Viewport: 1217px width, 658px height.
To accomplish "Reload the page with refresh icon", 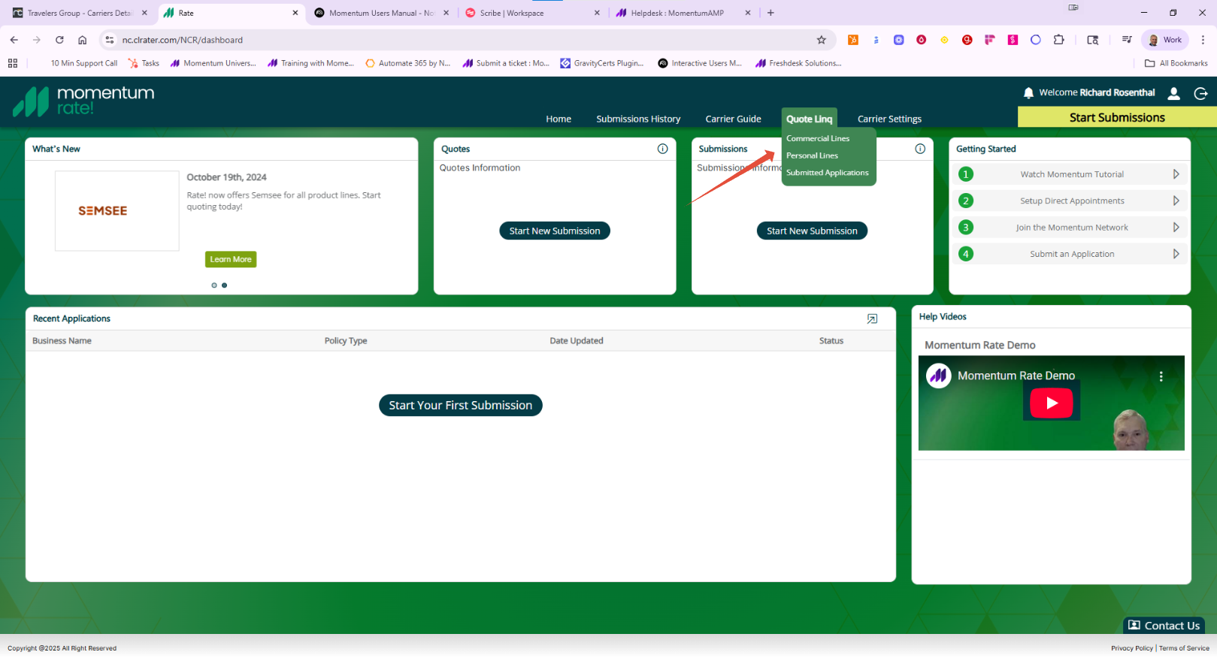I will 59,40.
